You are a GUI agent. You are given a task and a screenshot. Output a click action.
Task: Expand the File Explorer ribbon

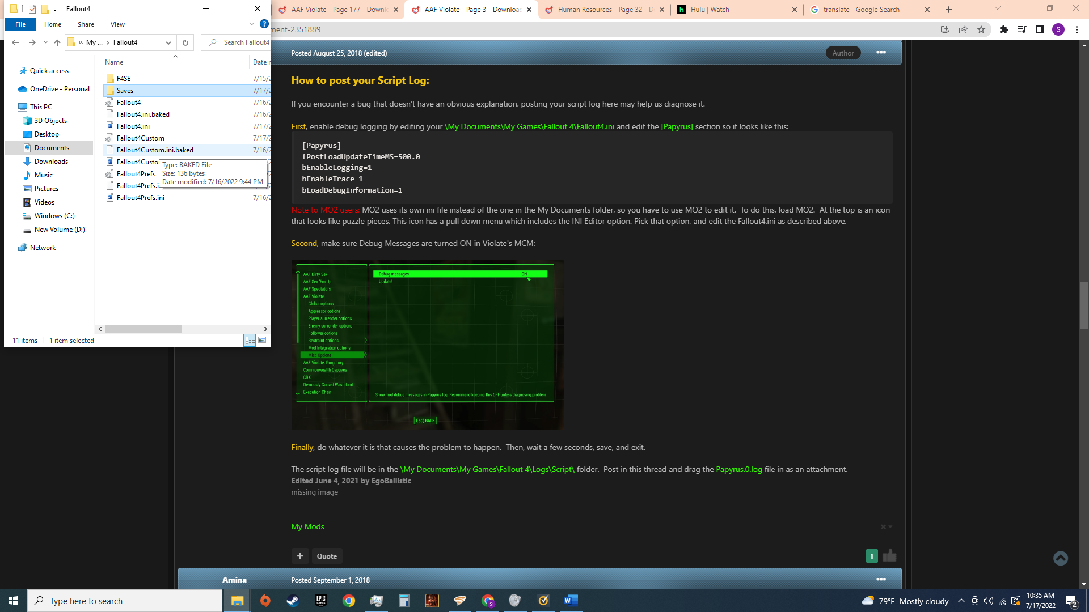(252, 24)
